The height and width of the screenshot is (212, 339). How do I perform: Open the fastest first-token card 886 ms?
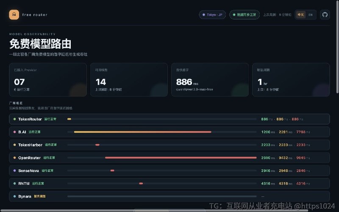(x=210, y=80)
